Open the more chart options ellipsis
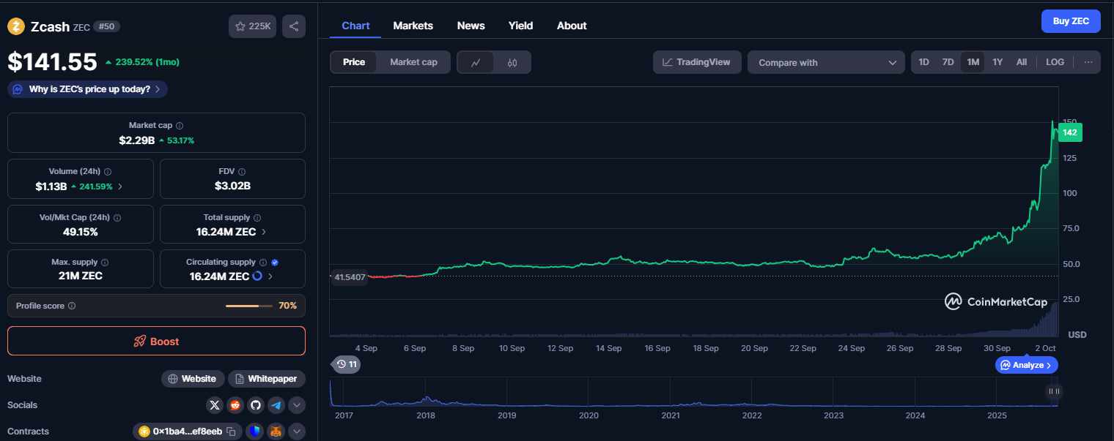This screenshot has width=1114, height=441. pyautogui.click(x=1088, y=62)
